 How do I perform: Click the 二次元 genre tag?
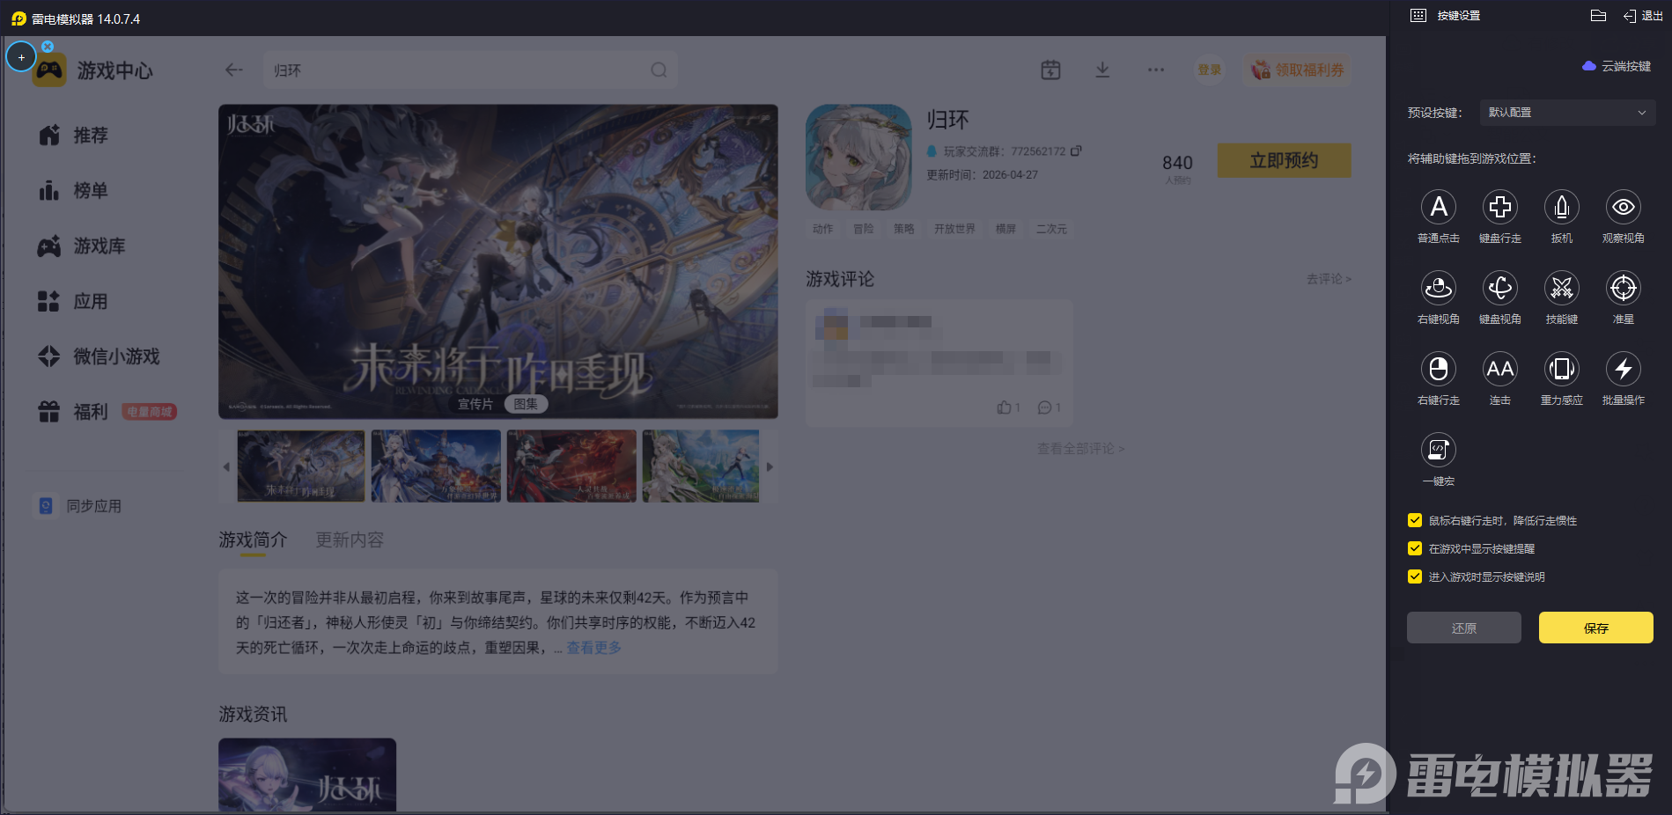tap(1051, 229)
